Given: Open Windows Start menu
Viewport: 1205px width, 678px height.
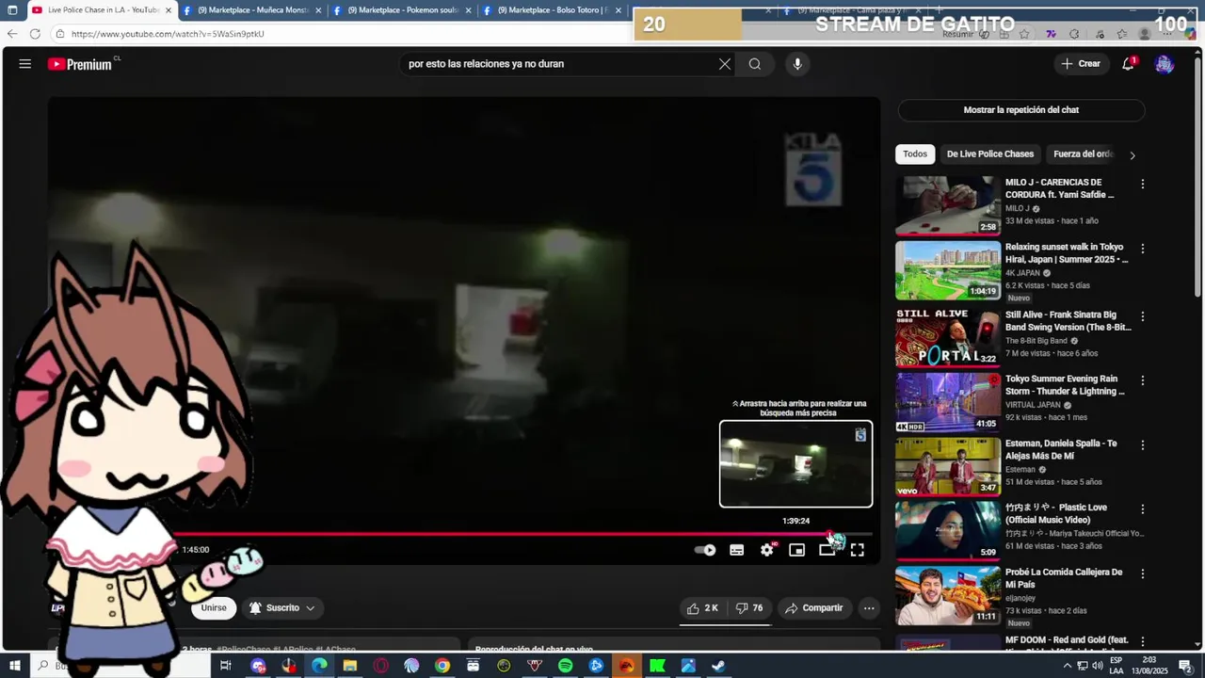Looking at the screenshot, I should click(14, 666).
